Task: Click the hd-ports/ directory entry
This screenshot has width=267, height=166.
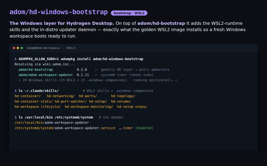Action: pyautogui.click(x=88, y=96)
